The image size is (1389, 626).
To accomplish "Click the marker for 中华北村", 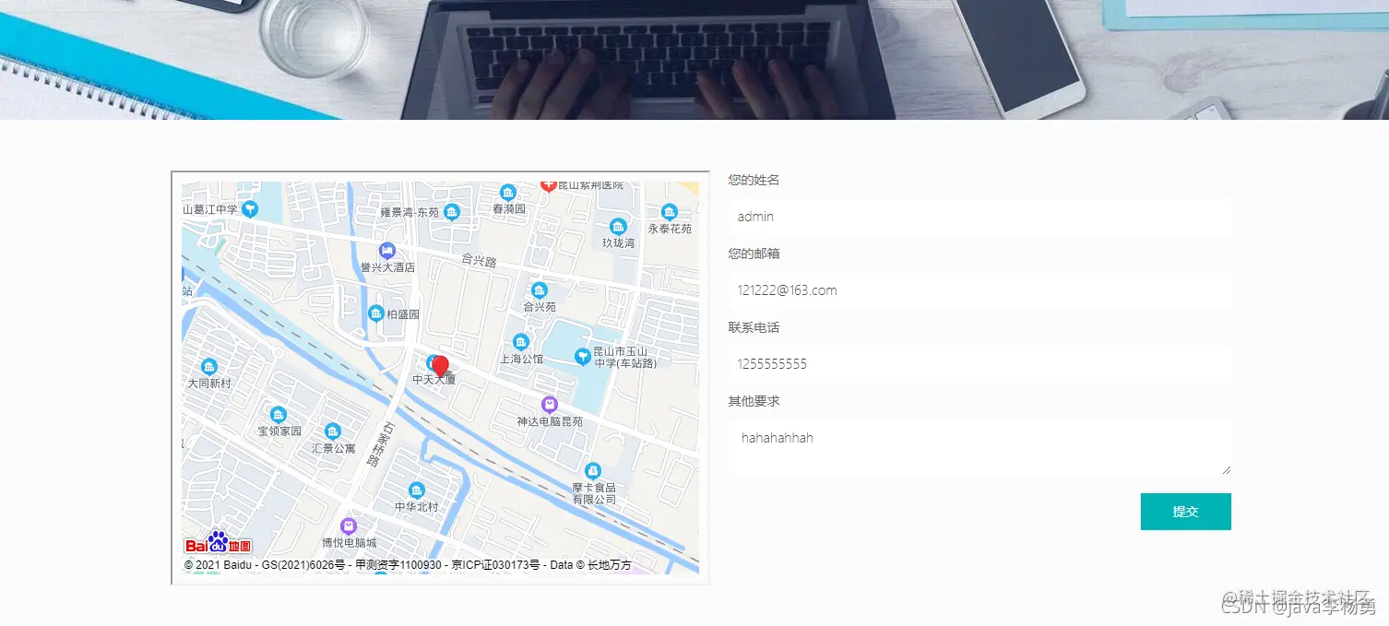I will click(414, 491).
